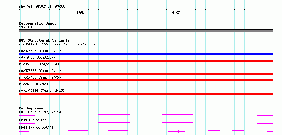Click the magenta exon block on NM_001008701
Viewport: 282px width, 135px height.
tap(179, 132)
